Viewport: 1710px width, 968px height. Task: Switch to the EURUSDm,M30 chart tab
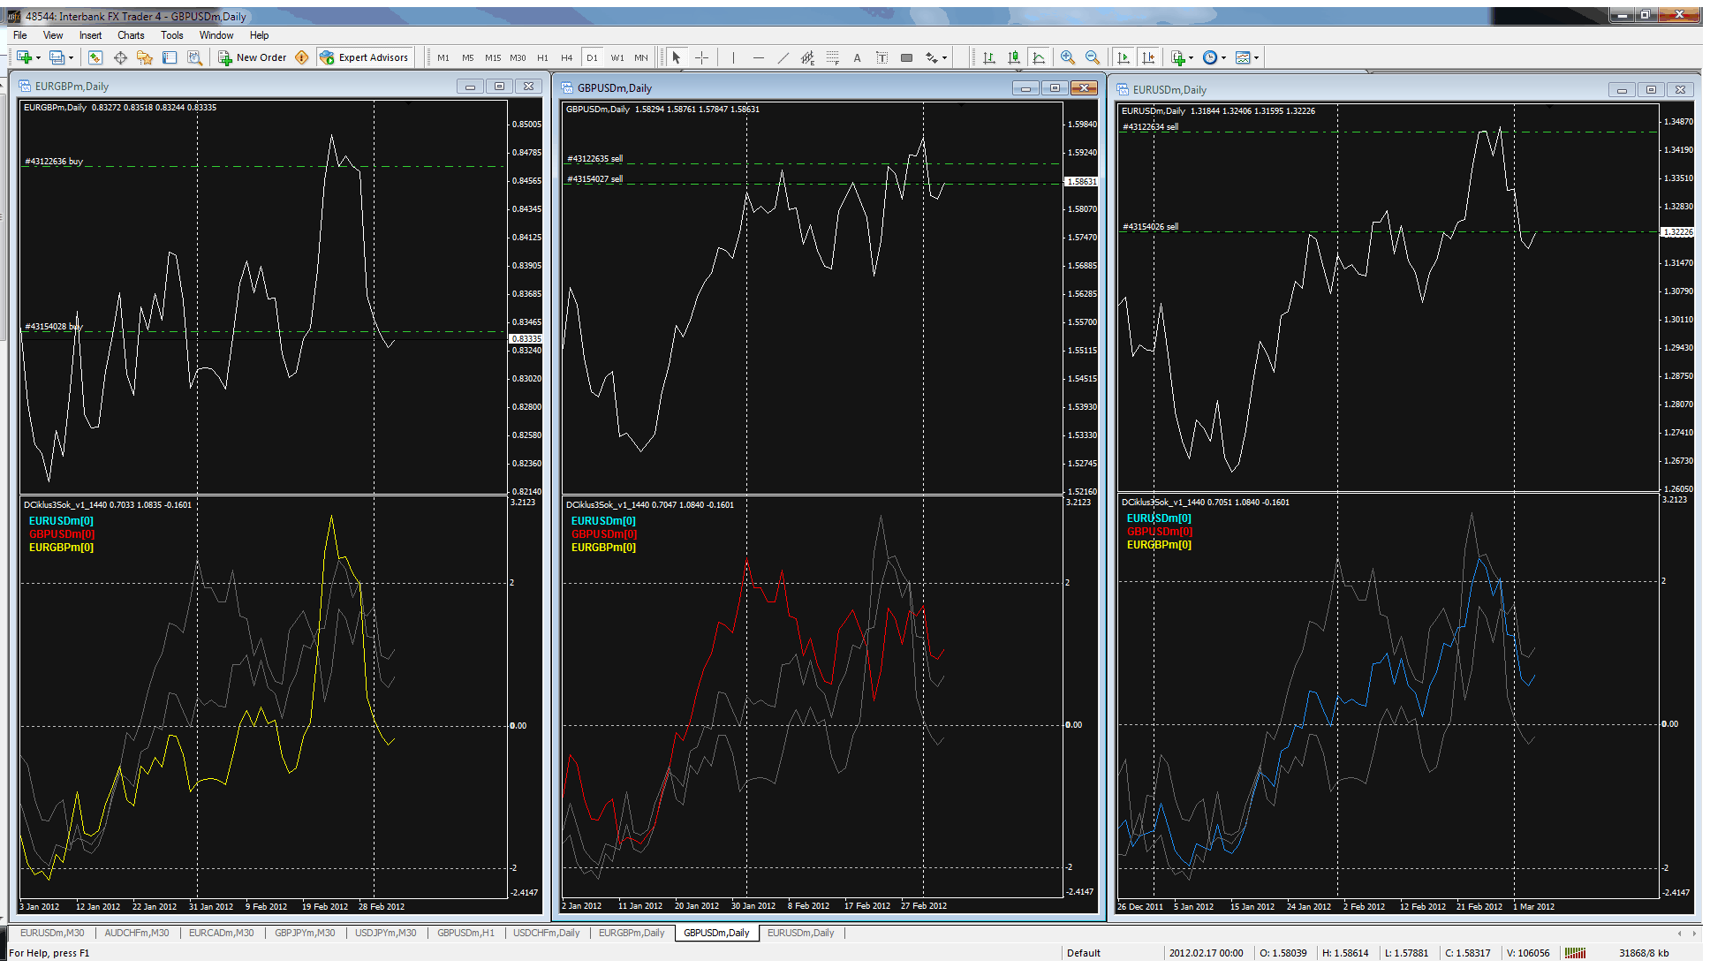pyautogui.click(x=52, y=933)
